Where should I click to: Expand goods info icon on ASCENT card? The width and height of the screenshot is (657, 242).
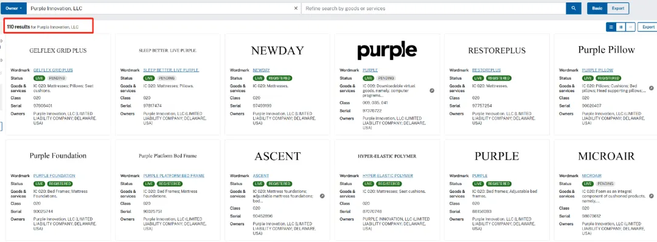click(x=322, y=196)
